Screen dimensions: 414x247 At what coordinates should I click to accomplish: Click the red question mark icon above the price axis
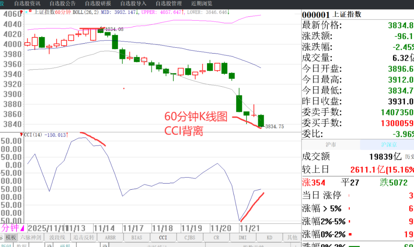pyautogui.click(x=21, y=12)
